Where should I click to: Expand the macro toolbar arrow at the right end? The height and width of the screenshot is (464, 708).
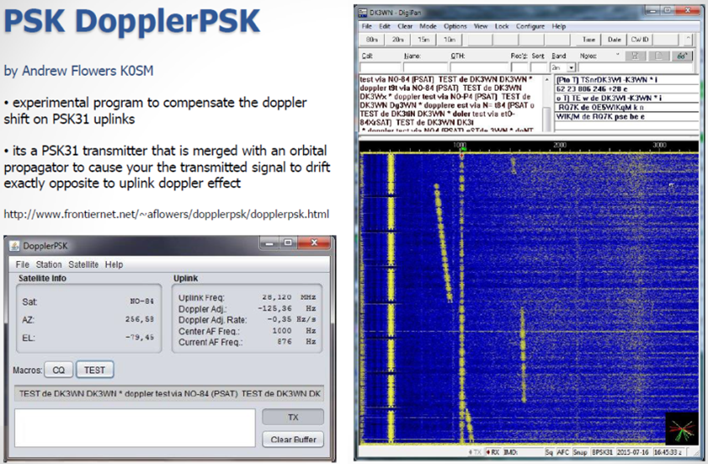687,39
